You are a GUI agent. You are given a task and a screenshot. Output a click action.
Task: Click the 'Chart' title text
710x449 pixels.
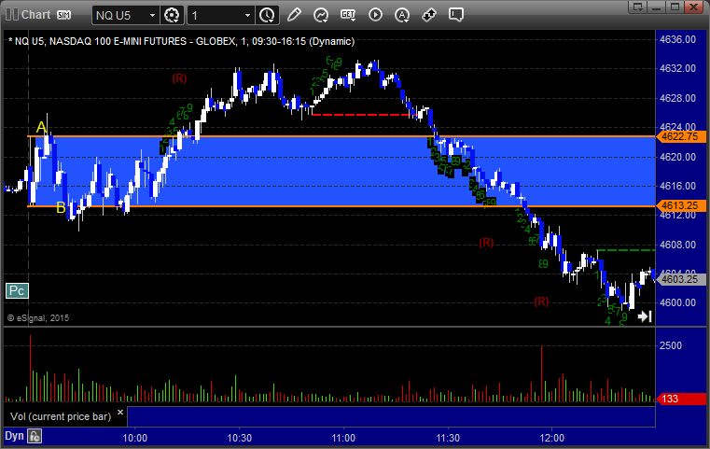35,15
